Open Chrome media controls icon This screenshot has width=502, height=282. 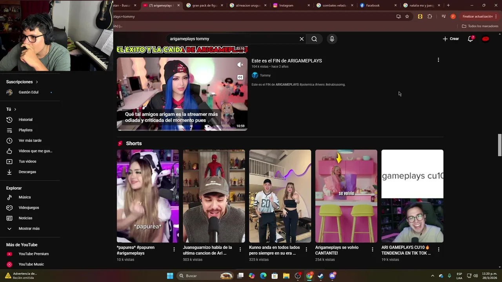[x=444, y=16]
